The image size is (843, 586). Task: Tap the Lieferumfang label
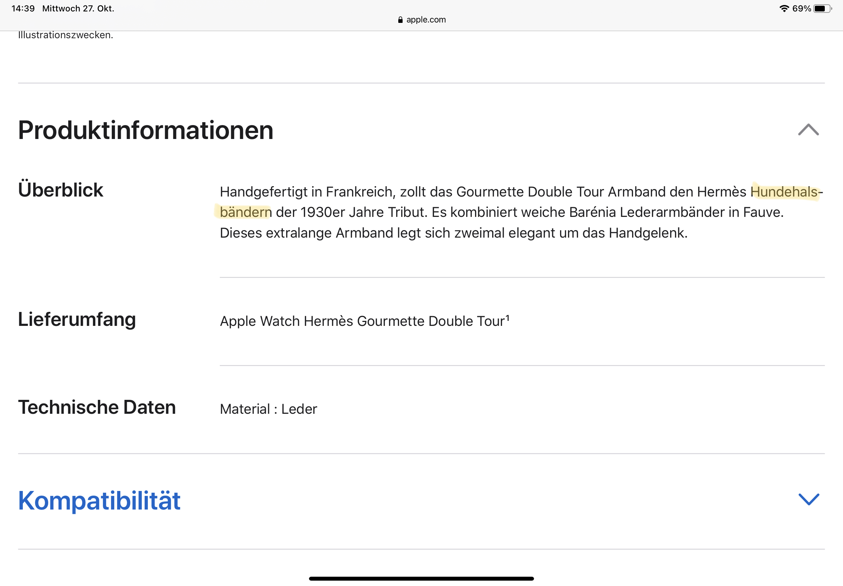tap(77, 319)
